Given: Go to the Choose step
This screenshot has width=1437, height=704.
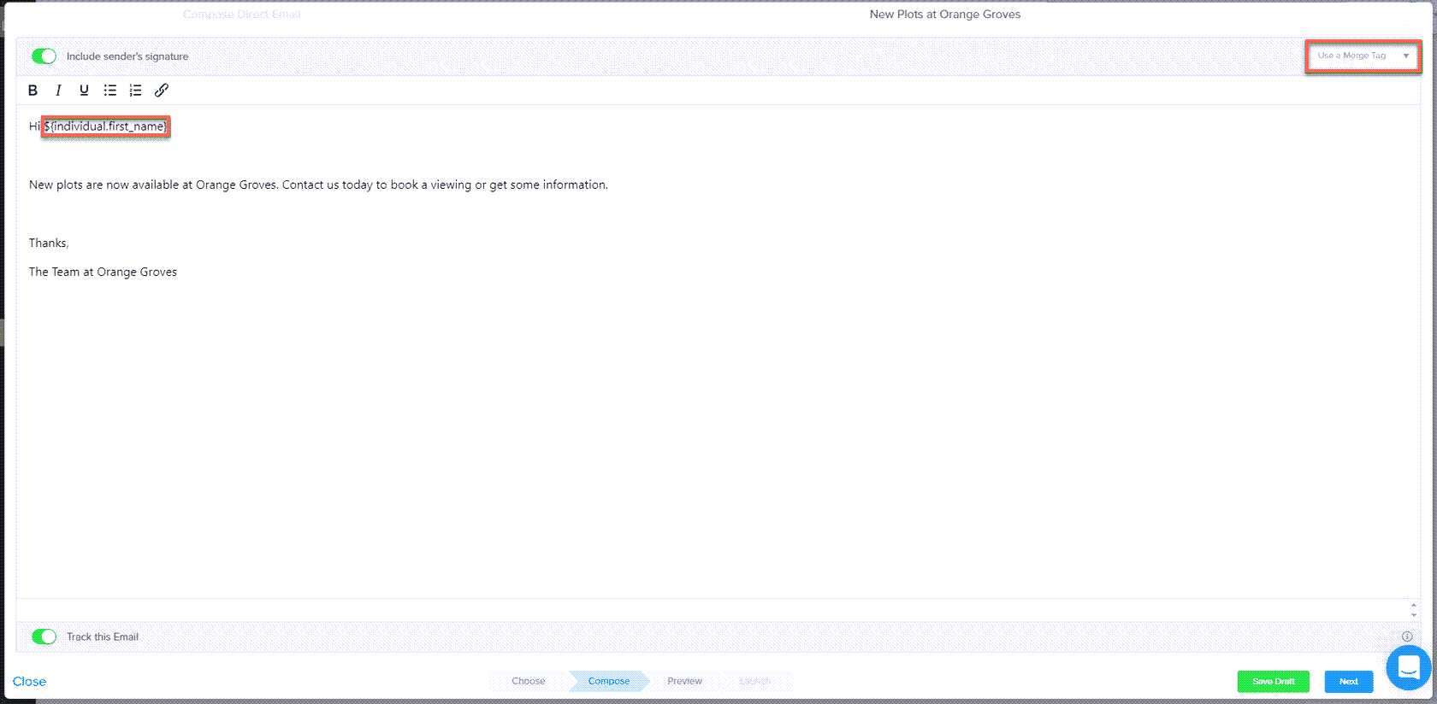Looking at the screenshot, I should tap(529, 681).
